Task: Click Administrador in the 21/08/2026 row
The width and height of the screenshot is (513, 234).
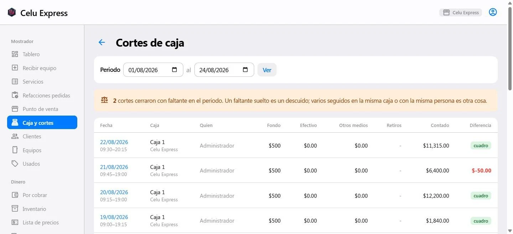Action: (217, 171)
